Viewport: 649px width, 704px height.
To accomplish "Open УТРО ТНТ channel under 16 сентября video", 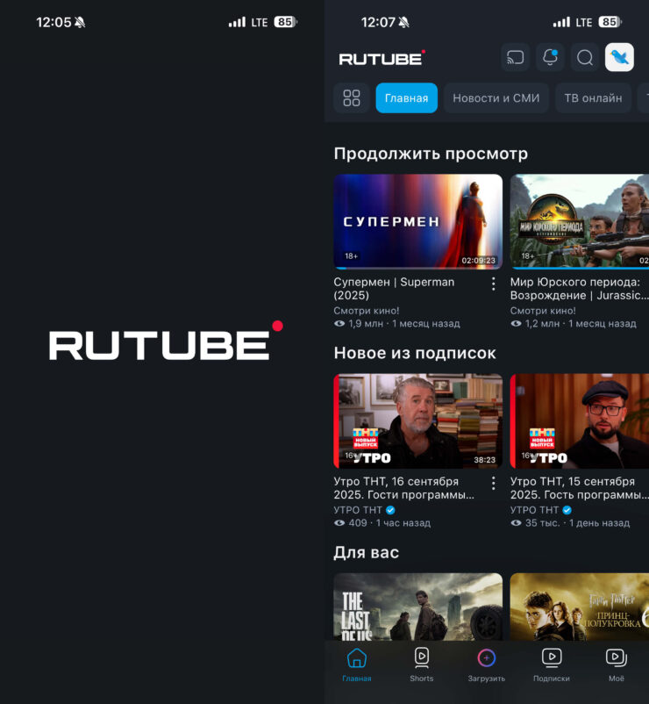I will [364, 510].
